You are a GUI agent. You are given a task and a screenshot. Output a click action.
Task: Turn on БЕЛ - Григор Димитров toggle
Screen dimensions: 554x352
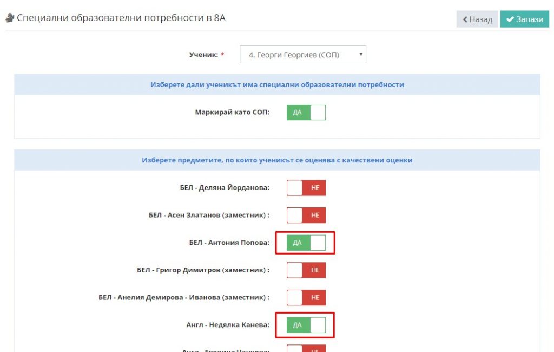(x=306, y=270)
